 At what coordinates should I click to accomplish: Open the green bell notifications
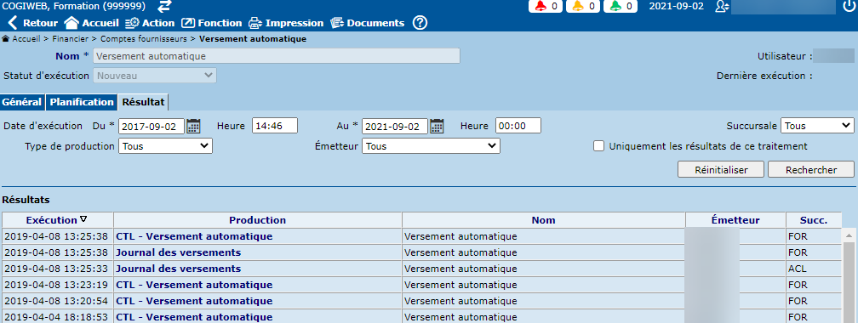click(x=621, y=7)
